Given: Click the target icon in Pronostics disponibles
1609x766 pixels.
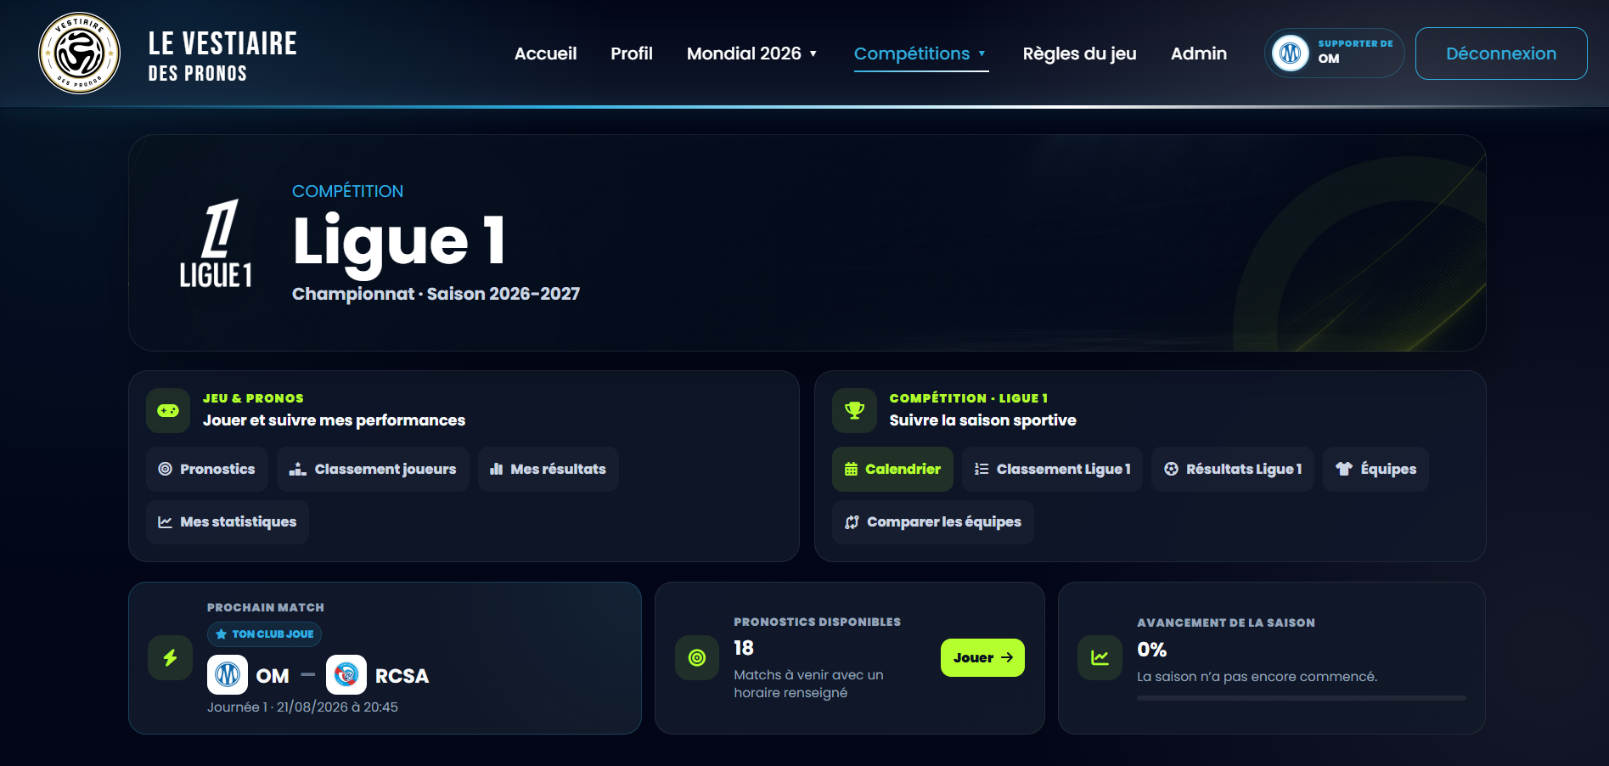Looking at the screenshot, I should coord(697,658).
